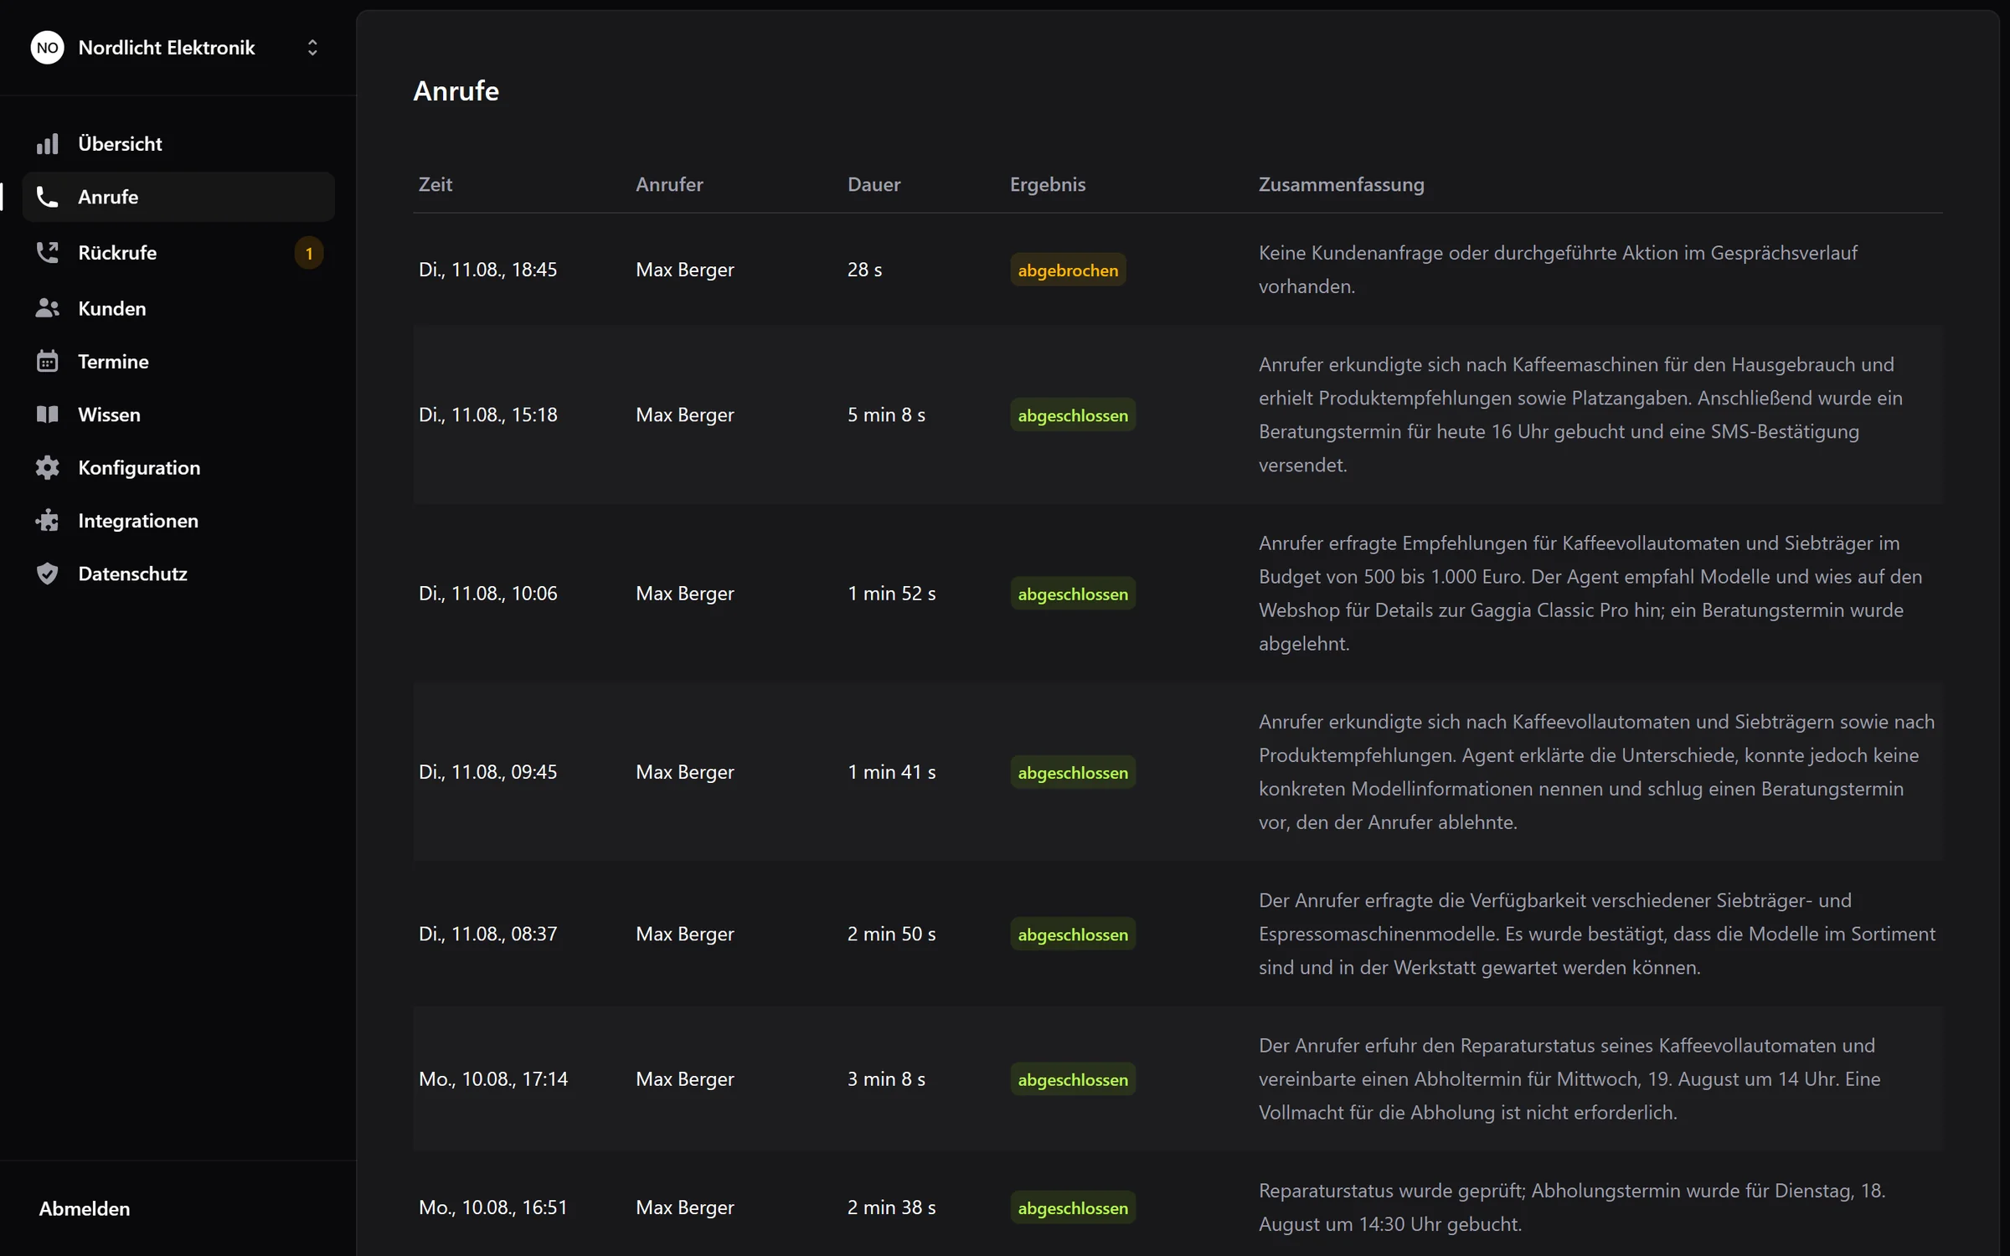Click the Dauer column header
Image resolution: width=2010 pixels, height=1256 pixels.
point(874,184)
